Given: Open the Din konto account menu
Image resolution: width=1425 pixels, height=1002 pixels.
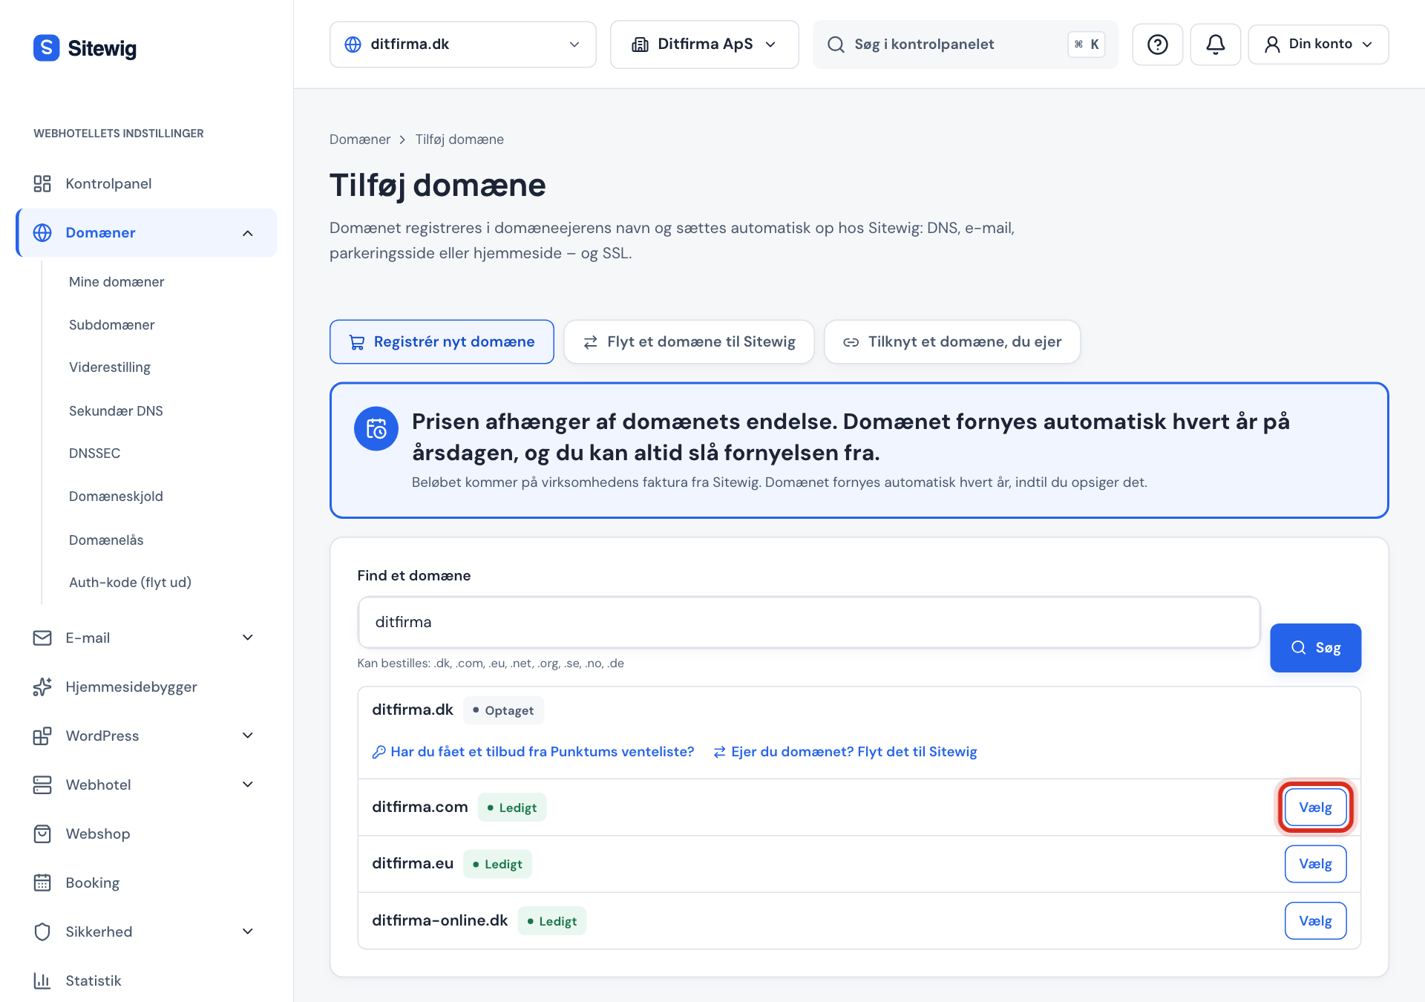Looking at the screenshot, I should (1318, 45).
